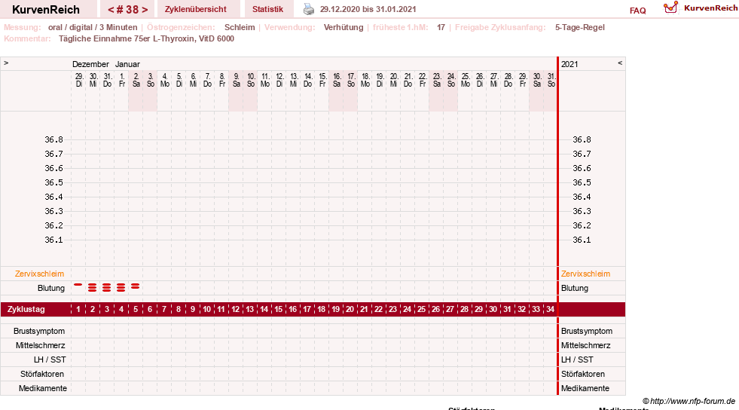Viewport: 739px width, 410px height.
Task: Click the früheste 1.hM value 17
Action: (441, 27)
